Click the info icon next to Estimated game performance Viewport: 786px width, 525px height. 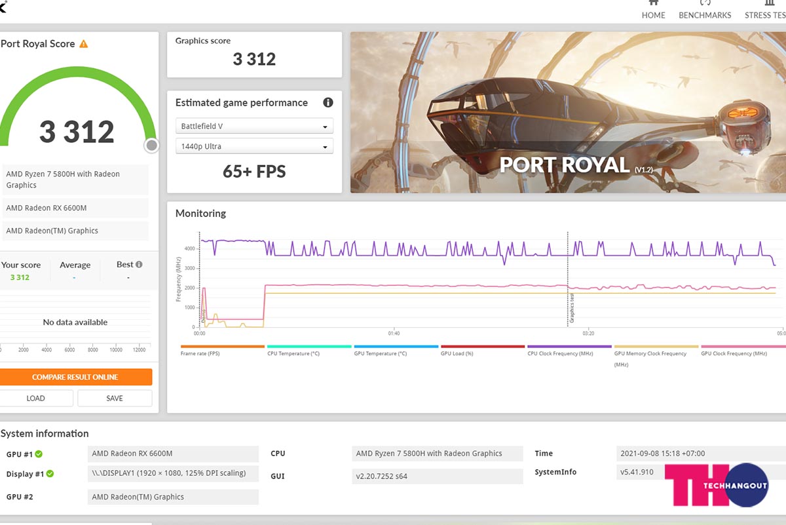pos(328,102)
